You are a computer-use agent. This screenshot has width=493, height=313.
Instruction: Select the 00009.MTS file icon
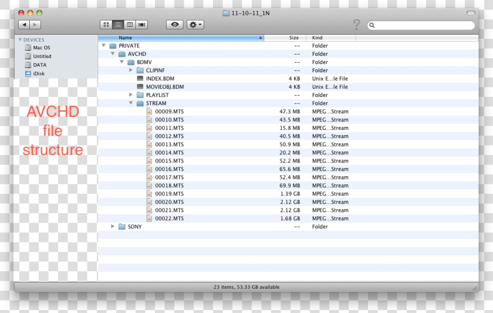coord(149,112)
